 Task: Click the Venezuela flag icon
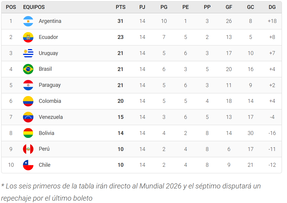[x=28, y=117]
